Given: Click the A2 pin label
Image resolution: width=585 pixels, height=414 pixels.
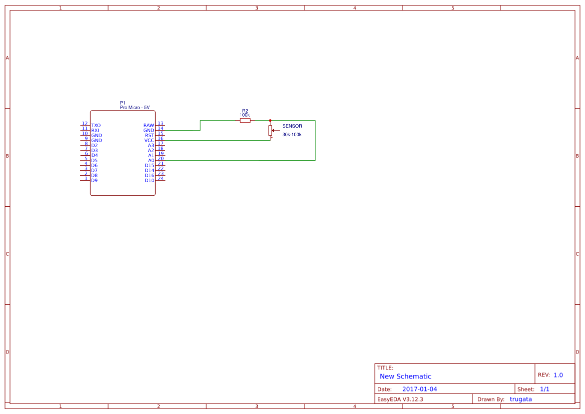Looking at the screenshot, I should point(151,151).
